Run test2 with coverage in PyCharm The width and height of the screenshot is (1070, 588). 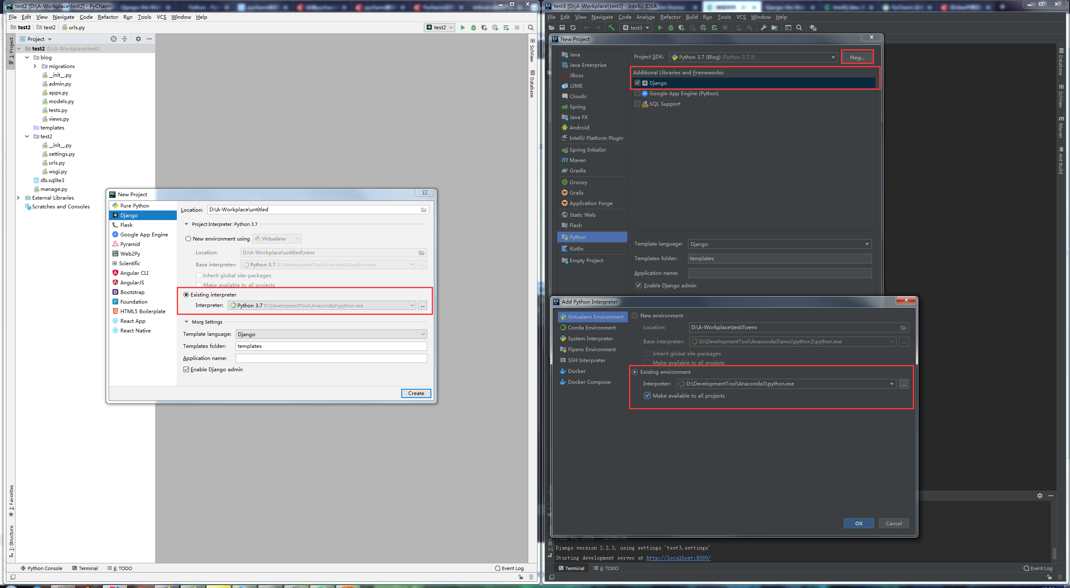pyautogui.click(x=484, y=28)
